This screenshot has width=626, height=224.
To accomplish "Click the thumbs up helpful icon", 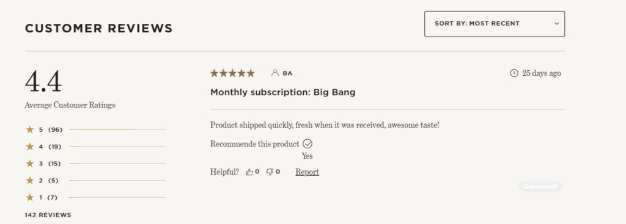I will tap(249, 172).
